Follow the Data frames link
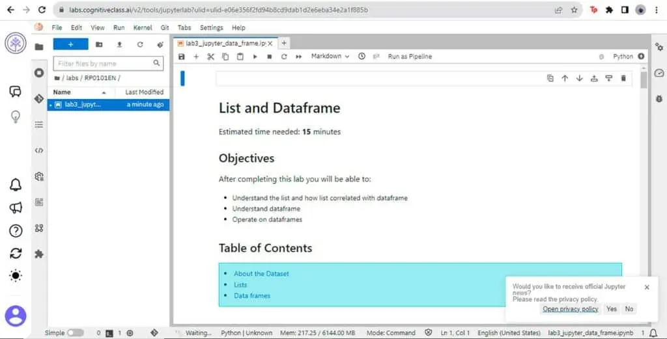Viewport: 667px width, 339px height. click(x=252, y=295)
